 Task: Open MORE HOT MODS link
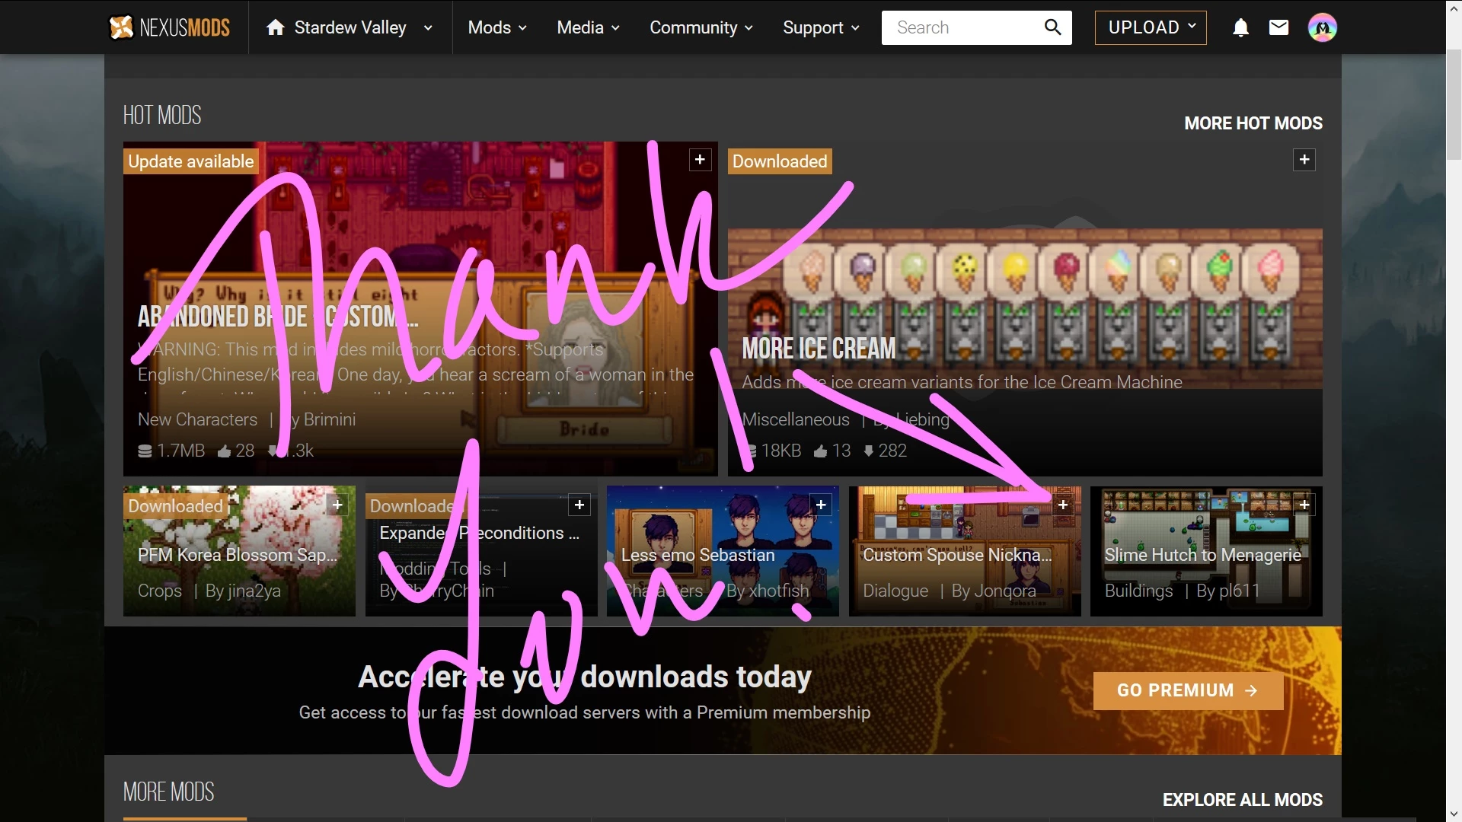[x=1253, y=123]
